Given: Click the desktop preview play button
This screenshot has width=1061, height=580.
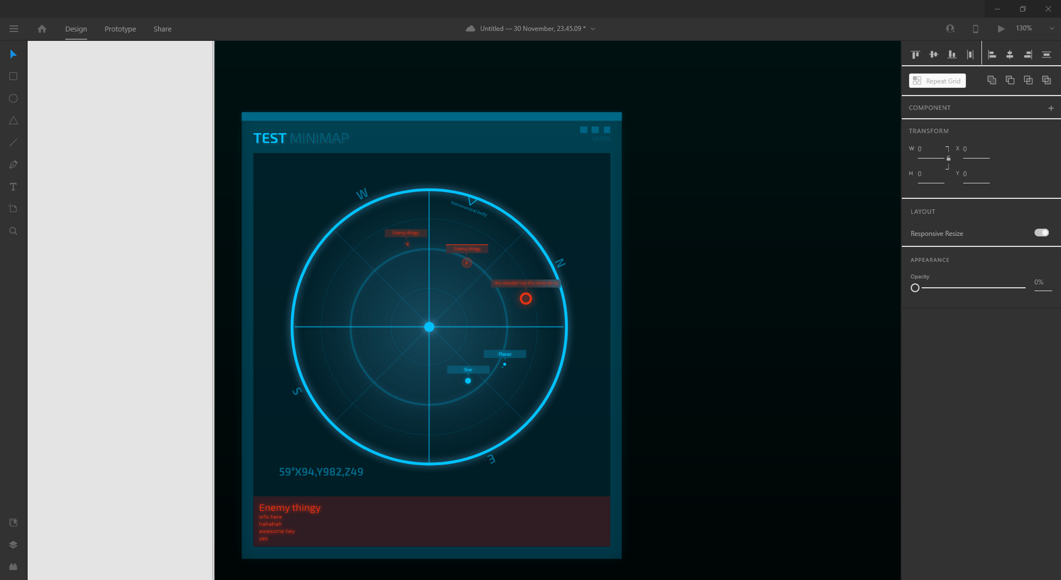Looking at the screenshot, I should click(1001, 29).
